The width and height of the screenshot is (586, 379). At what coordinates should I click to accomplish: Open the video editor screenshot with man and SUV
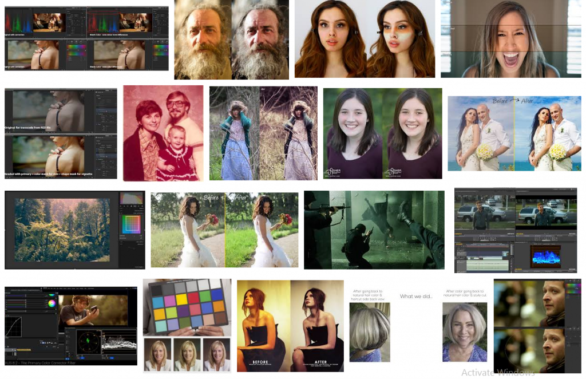[x=516, y=230]
